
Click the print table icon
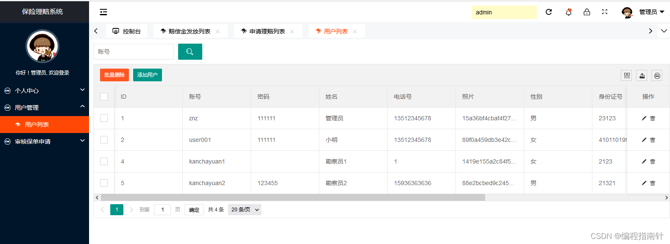tap(657, 75)
